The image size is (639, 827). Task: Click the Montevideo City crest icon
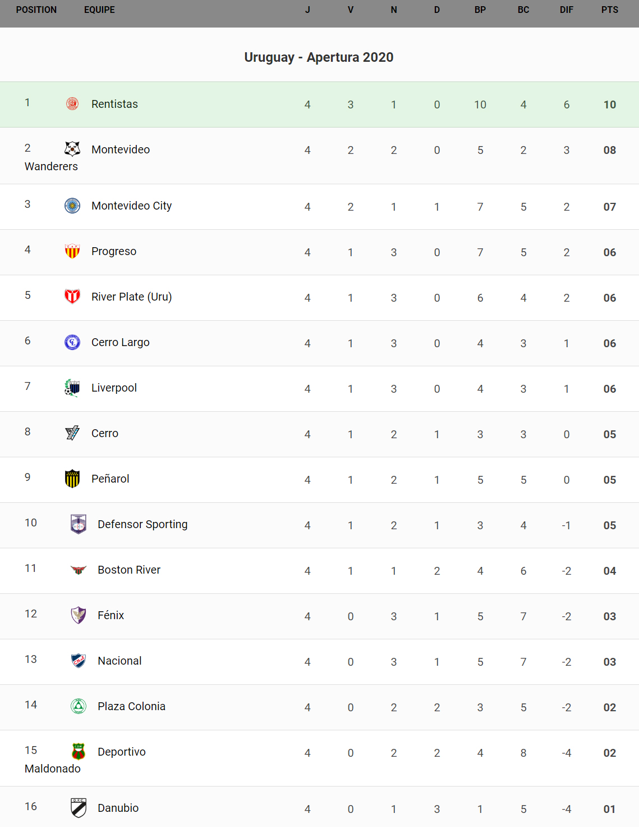[x=72, y=206]
